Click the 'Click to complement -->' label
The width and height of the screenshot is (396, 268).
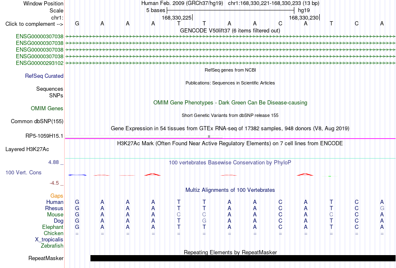point(34,24)
